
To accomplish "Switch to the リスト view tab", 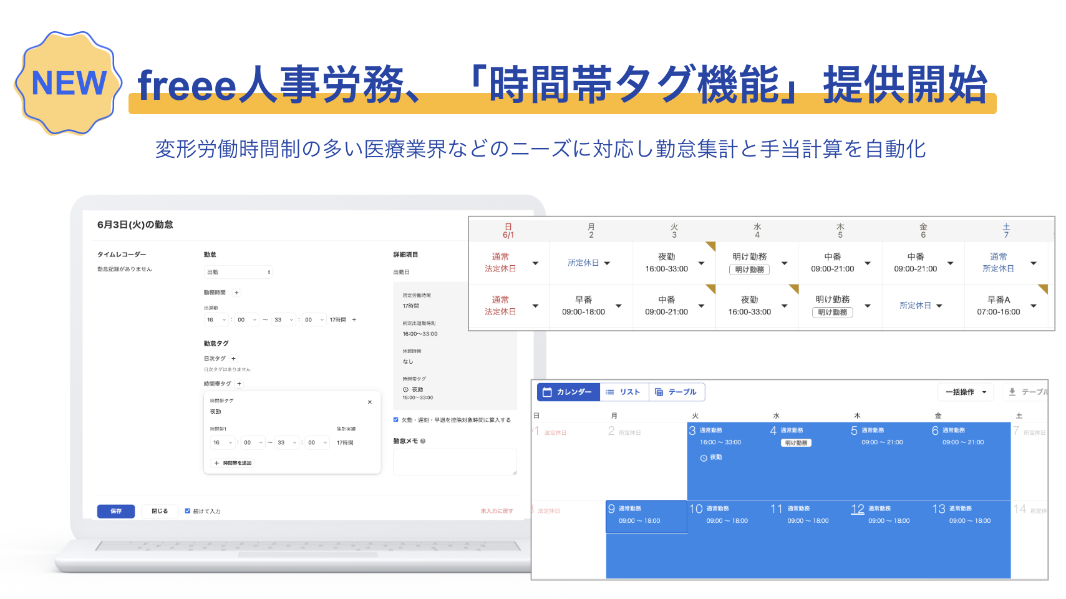I will pyautogui.click(x=624, y=392).
